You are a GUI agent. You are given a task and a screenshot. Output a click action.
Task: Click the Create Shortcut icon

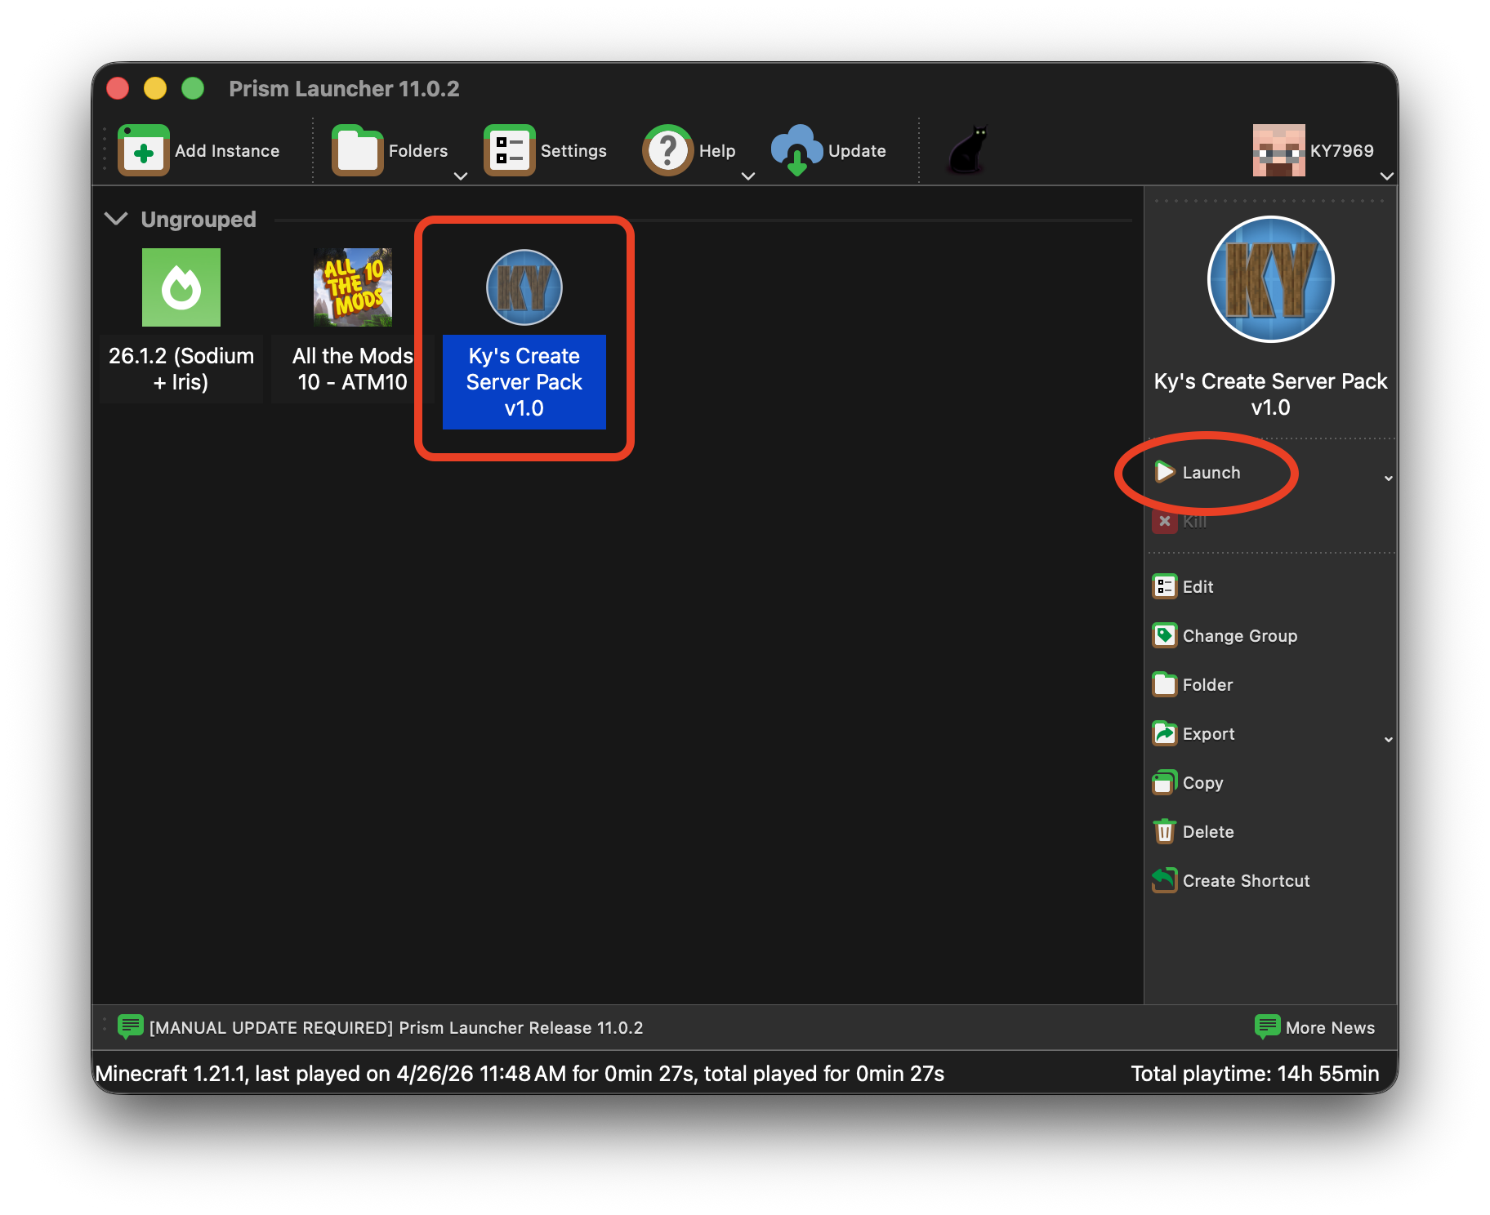point(1164,881)
